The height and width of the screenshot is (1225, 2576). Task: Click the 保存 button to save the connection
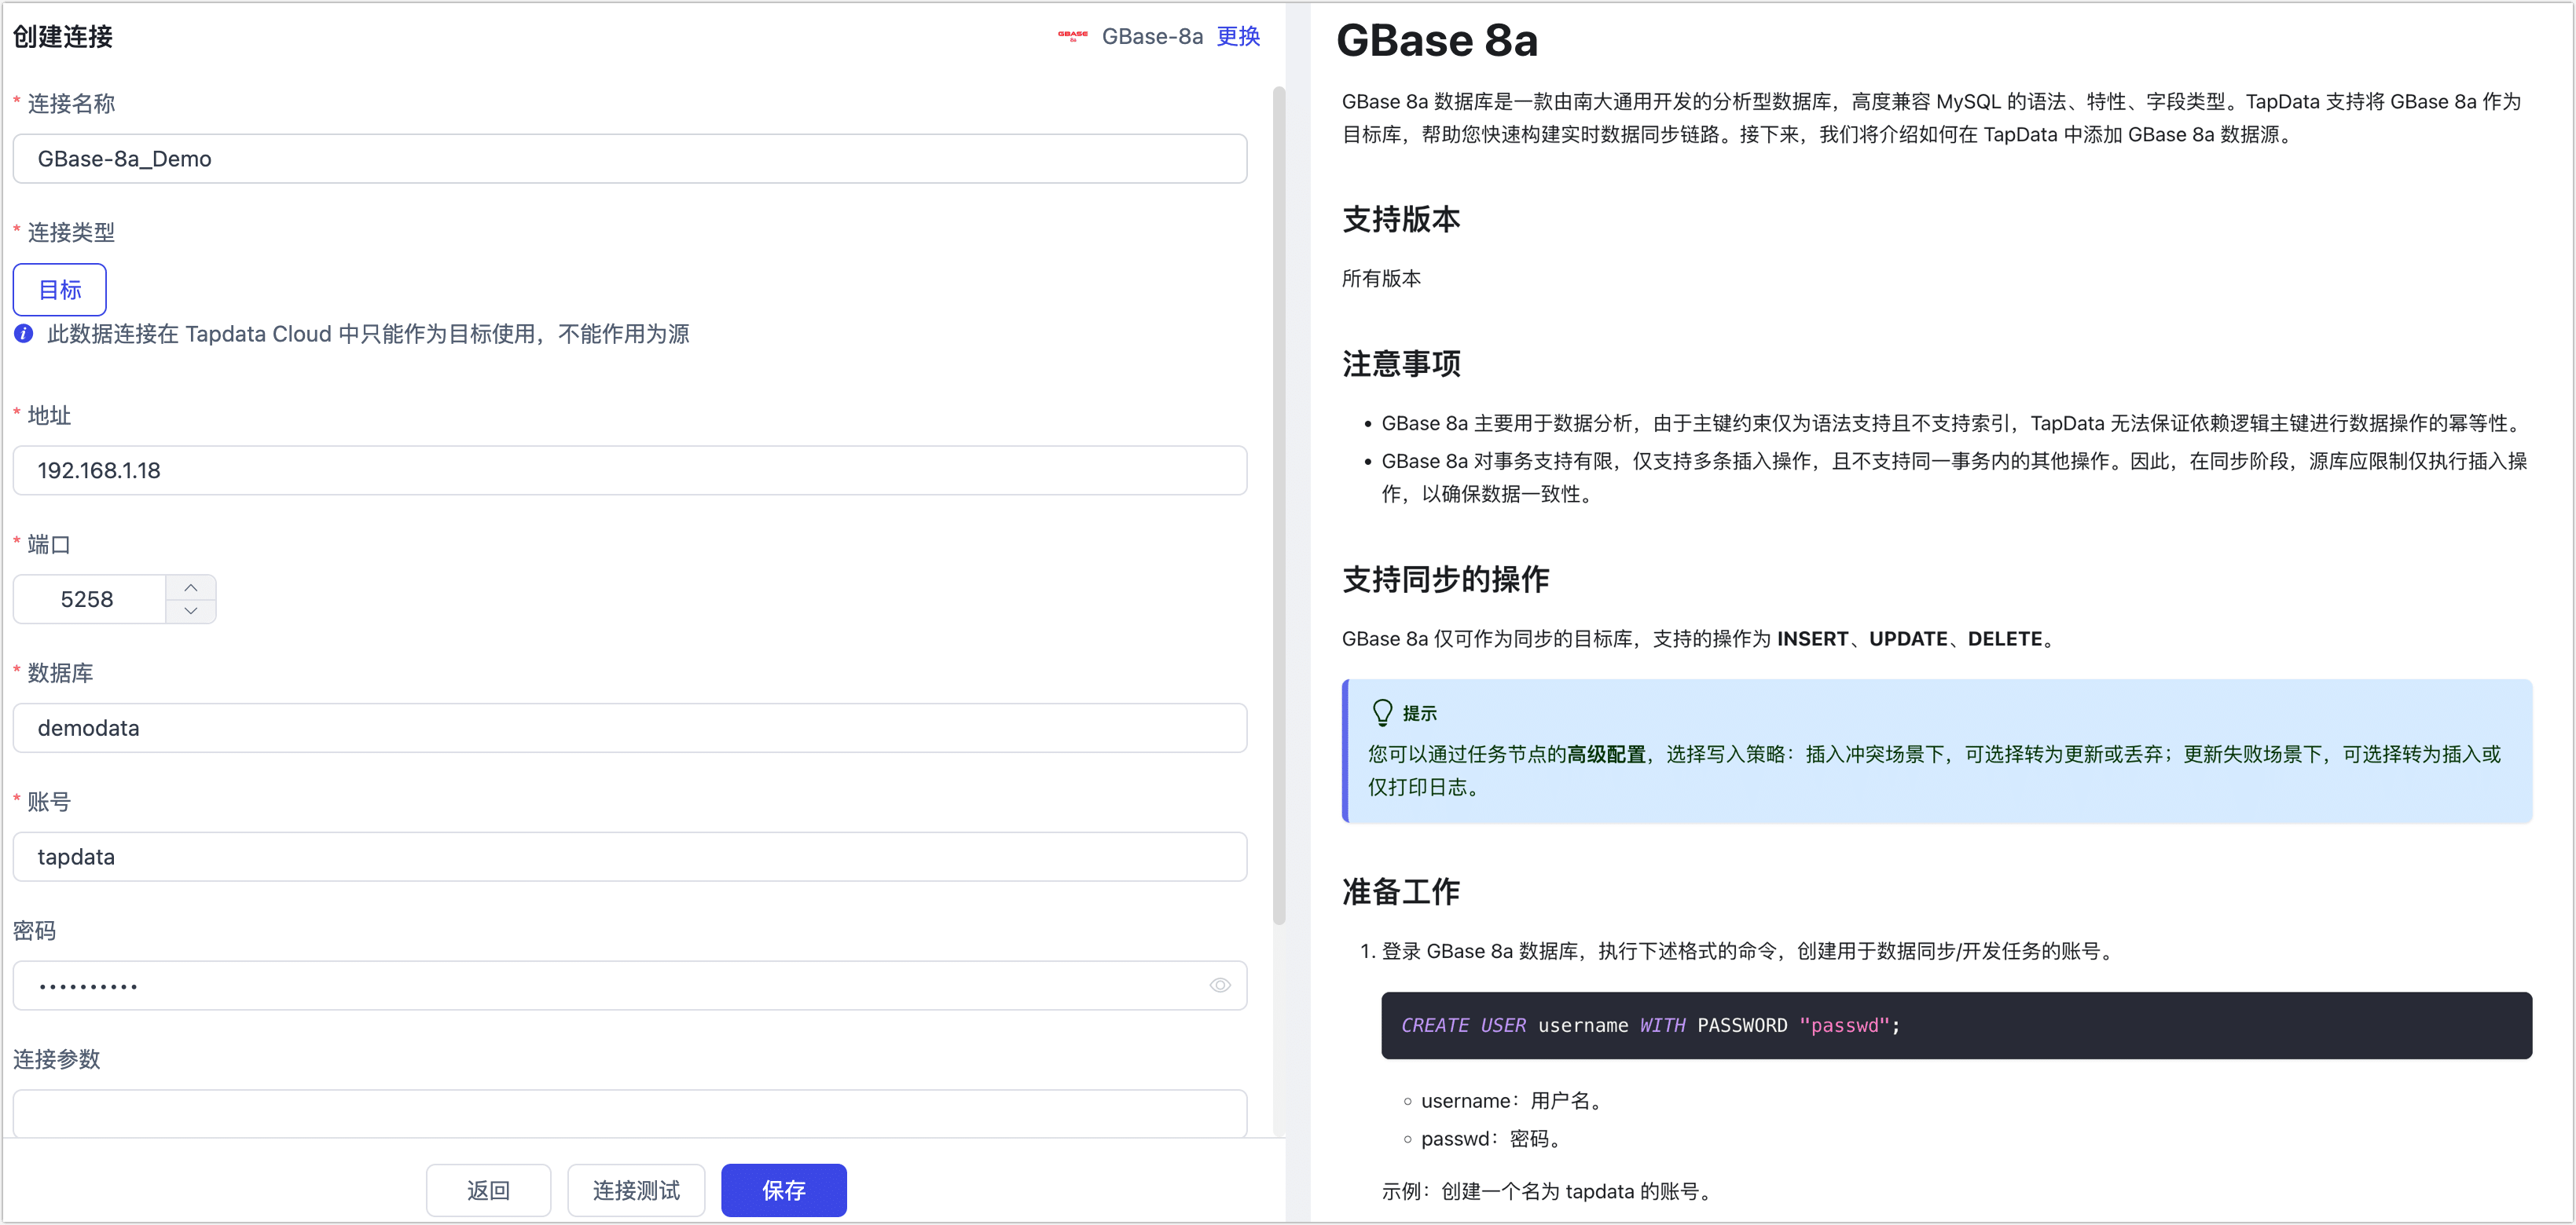pyautogui.click(x=783, y=1190)
